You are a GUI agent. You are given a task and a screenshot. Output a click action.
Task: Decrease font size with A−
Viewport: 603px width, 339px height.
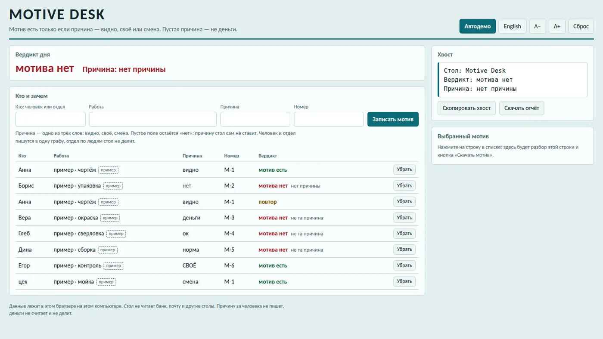coord(537,26)
